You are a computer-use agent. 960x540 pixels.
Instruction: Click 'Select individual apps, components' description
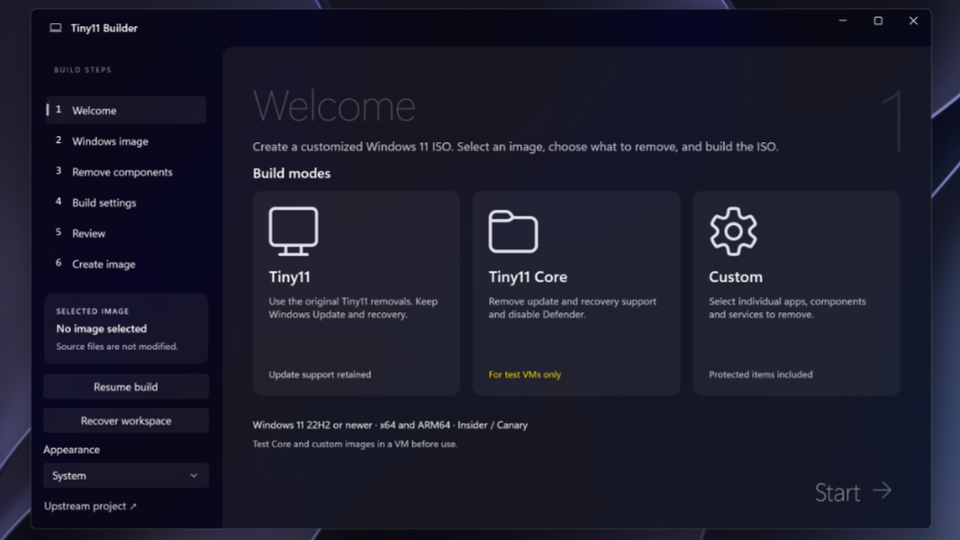tap(787, 308)
